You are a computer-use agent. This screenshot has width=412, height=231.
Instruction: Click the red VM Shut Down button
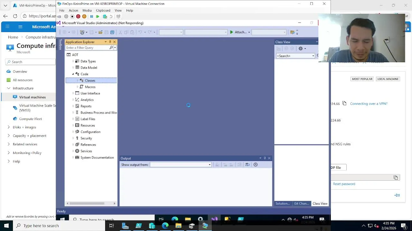click(78, 16)
